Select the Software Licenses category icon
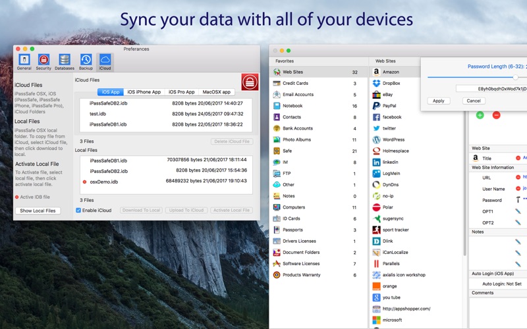 (x=277, y=263)
